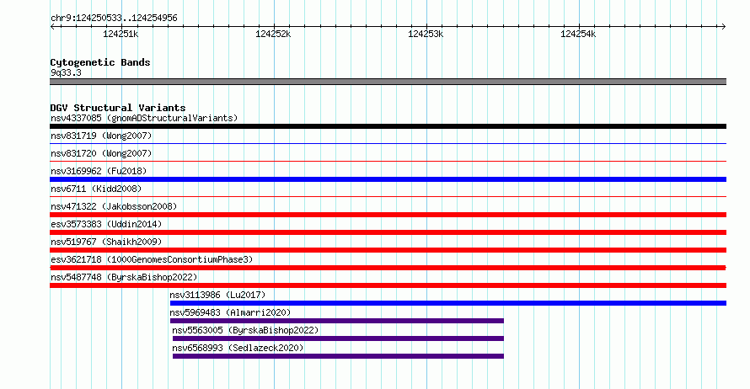Click nsv471322 (Jakobsson2008) label
The image size is (750, 389).
114,206
